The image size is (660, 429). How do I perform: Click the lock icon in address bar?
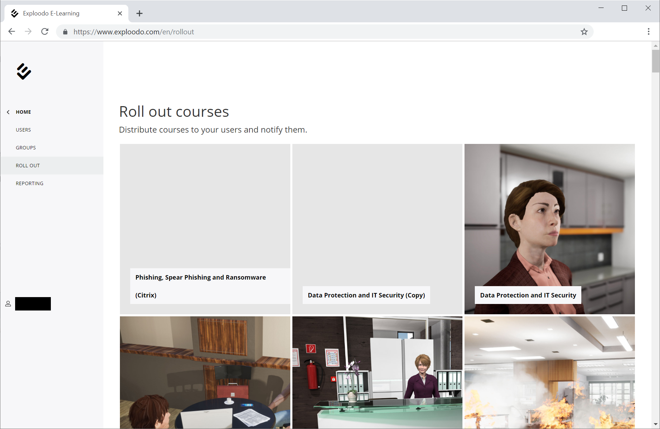[x=65, y=32]
